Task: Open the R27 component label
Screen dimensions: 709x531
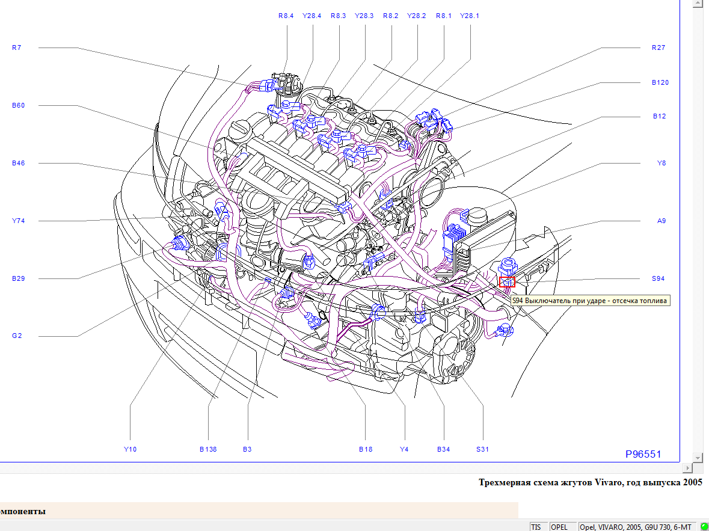Action: pos(658,48)
